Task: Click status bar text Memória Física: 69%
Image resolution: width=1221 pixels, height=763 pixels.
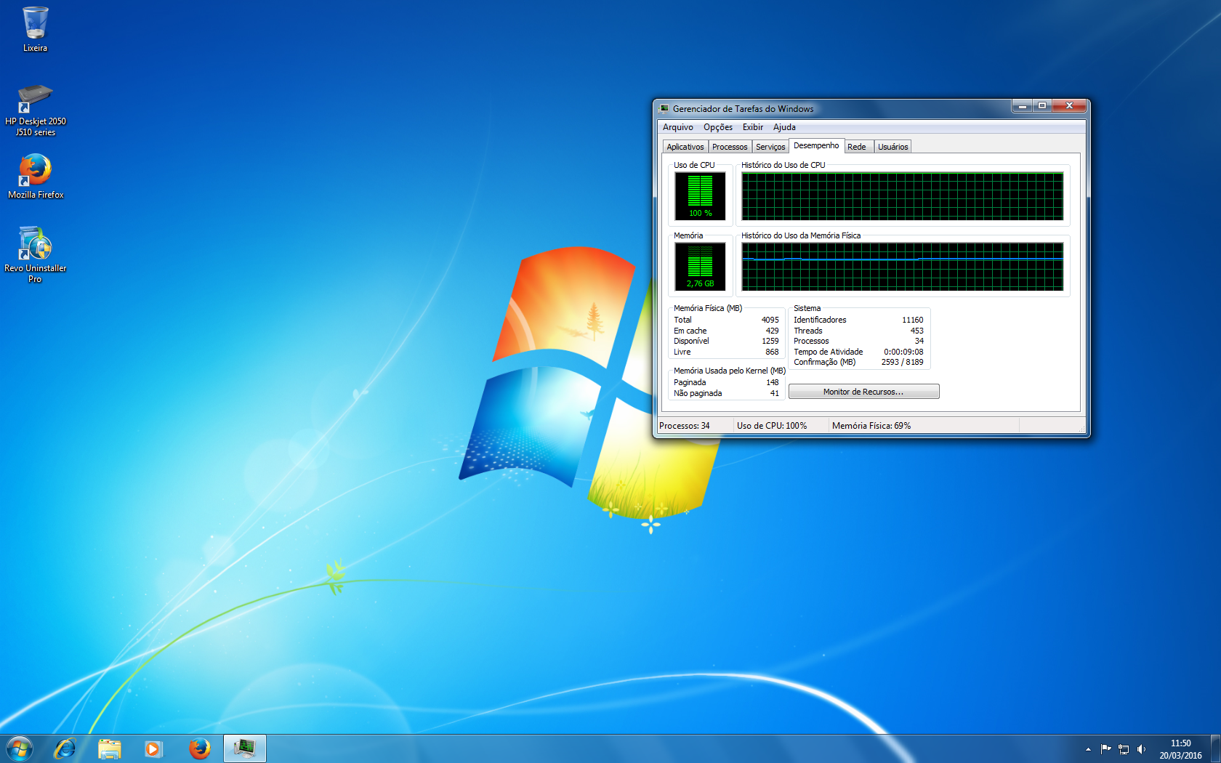Action: tap(871, 426)
